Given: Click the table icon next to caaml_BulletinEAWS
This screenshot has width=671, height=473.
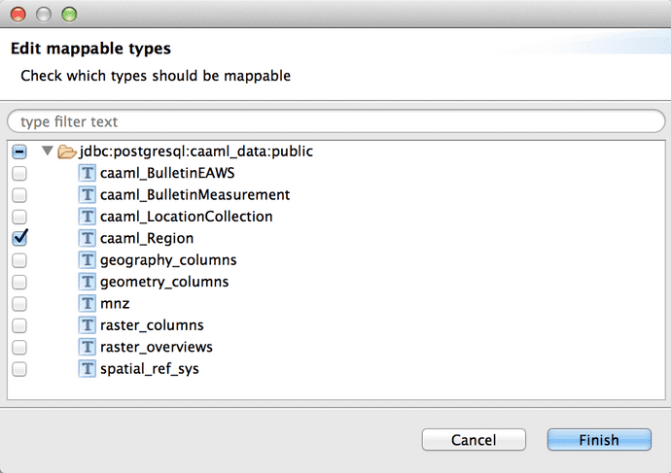Looking at the screenshot, I should pyautogui.click(x=88, y=174).
